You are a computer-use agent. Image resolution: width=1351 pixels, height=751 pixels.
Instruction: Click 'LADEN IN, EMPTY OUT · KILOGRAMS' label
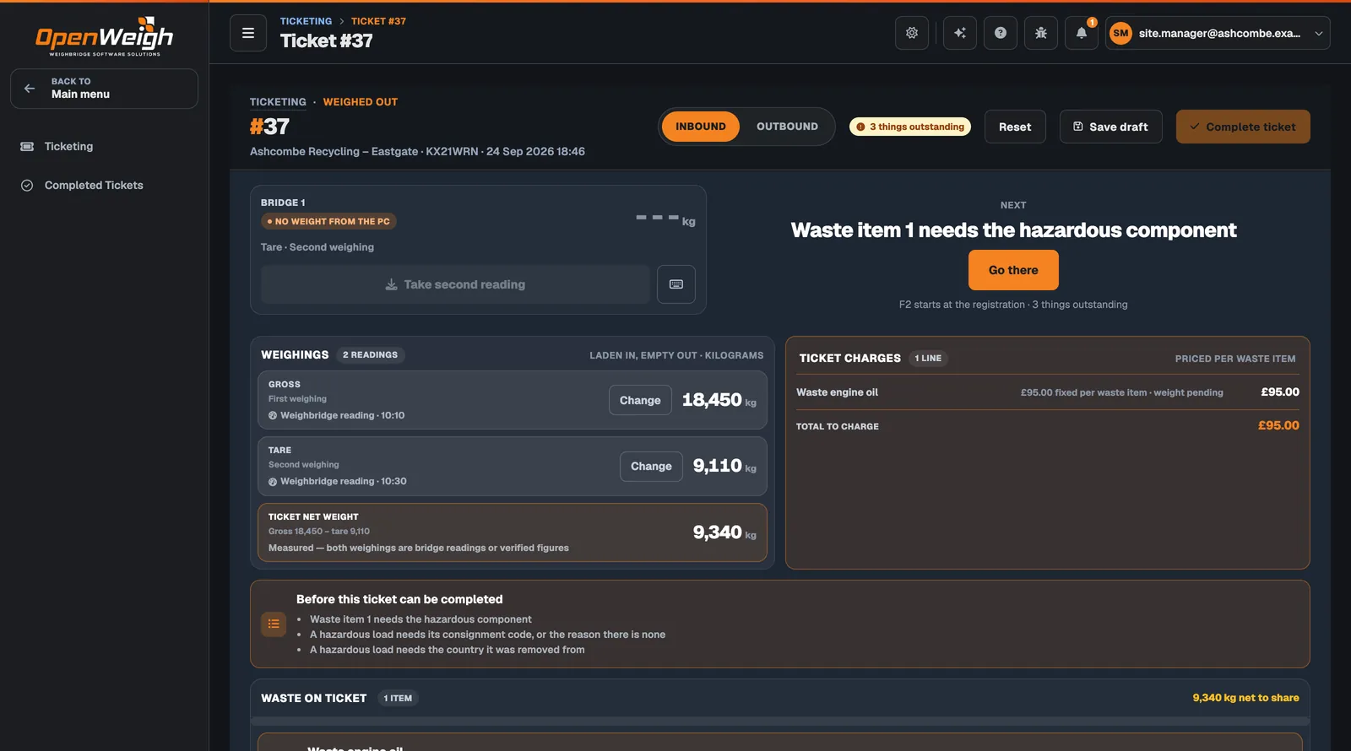tap(676, 355)
